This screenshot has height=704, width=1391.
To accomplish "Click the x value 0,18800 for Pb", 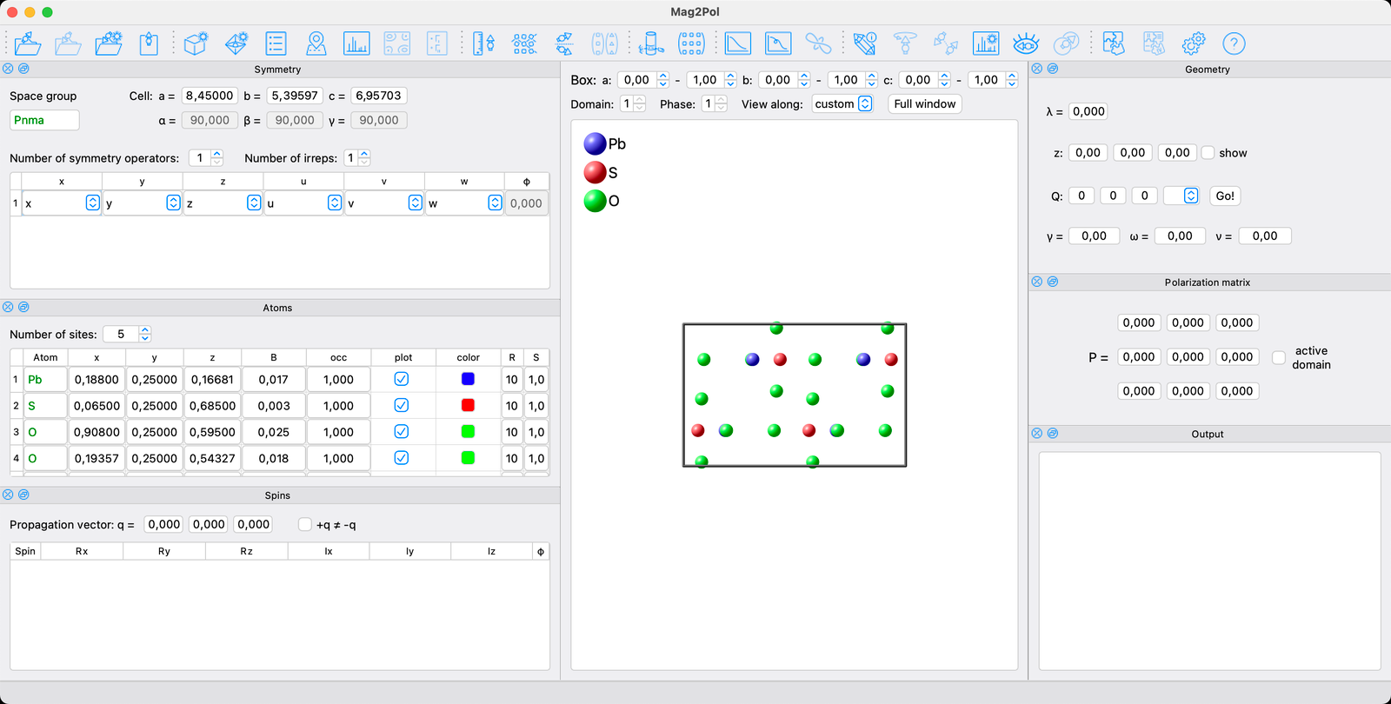I will click(x=97, y=379).
